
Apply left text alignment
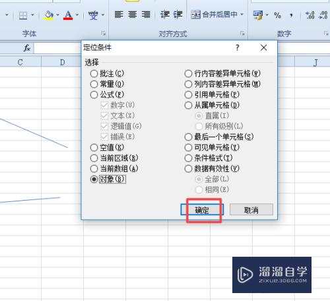tap(119, 15)
